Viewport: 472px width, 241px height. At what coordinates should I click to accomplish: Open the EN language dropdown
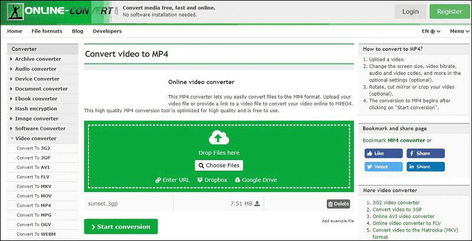pyautogui.click(x=431, y=31)
